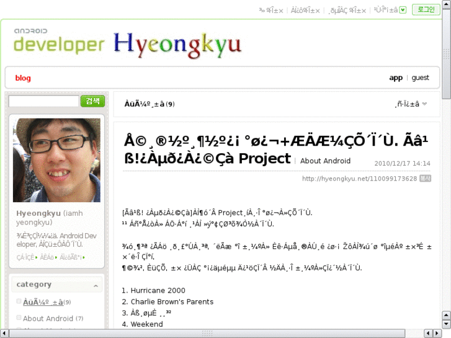The width and height of the screenshot is (451, 338).
Task: Click the horizontal scrollbar right arrow
Action: click(437, 334)
